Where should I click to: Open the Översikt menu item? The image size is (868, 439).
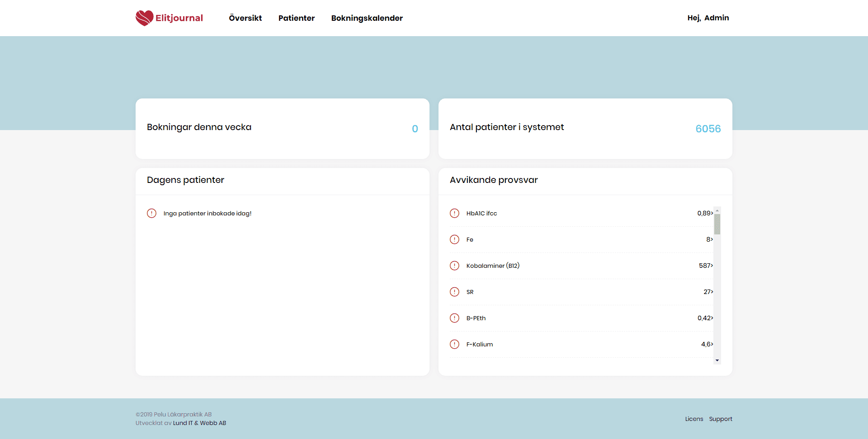point(245,18)
